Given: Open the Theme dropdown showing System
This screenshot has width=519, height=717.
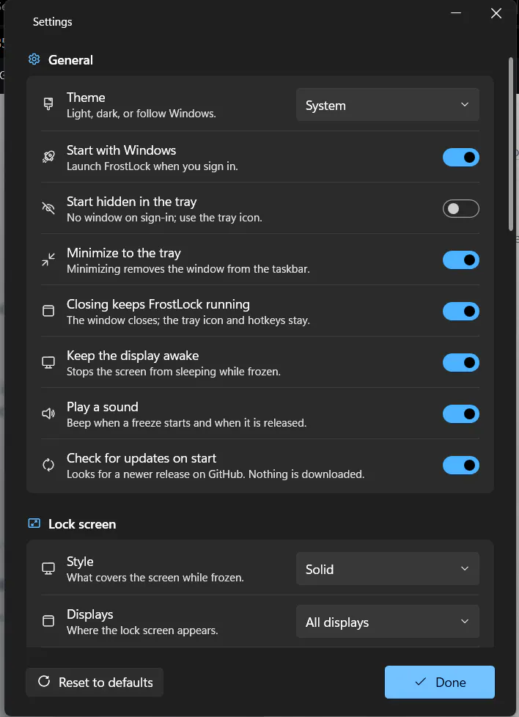Looking at the screenshot, I should click(388, 105).
